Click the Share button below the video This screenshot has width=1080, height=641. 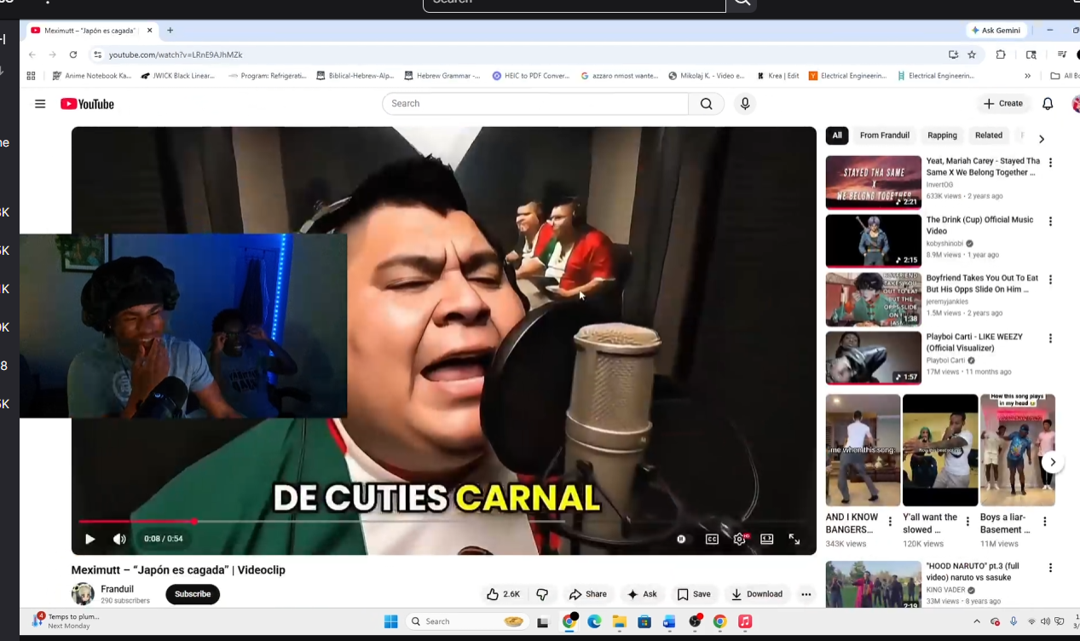pos(588,594)
